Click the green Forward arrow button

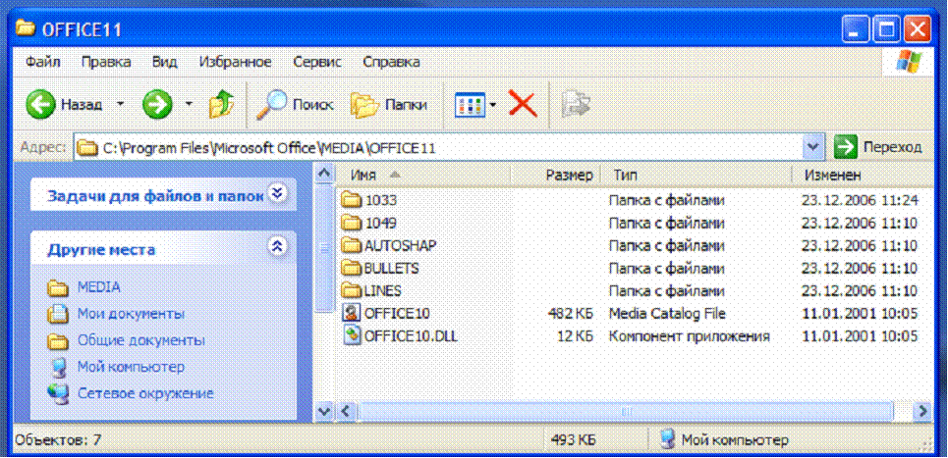pyautogui.click(x=157, y=105)
